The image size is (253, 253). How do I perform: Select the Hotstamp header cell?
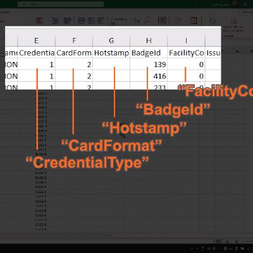pos(111,52)
